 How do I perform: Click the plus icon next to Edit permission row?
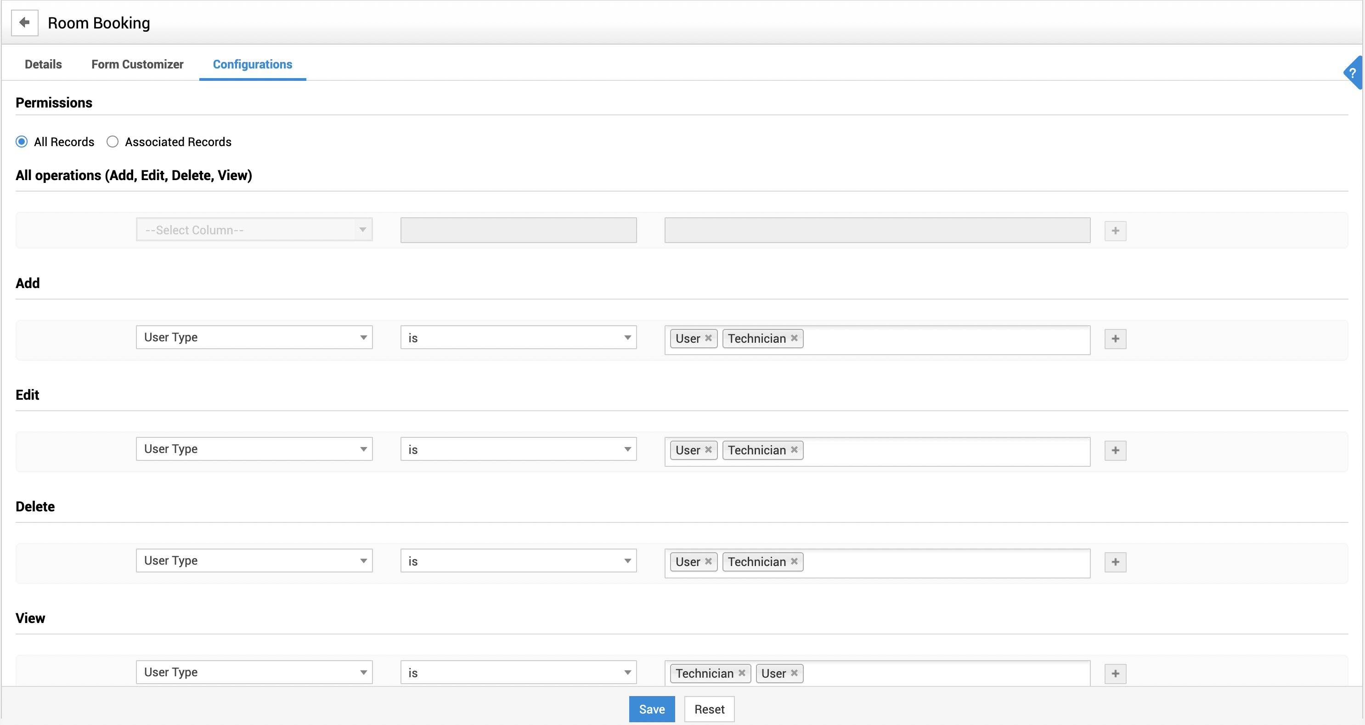click(x=1116, y=450)
